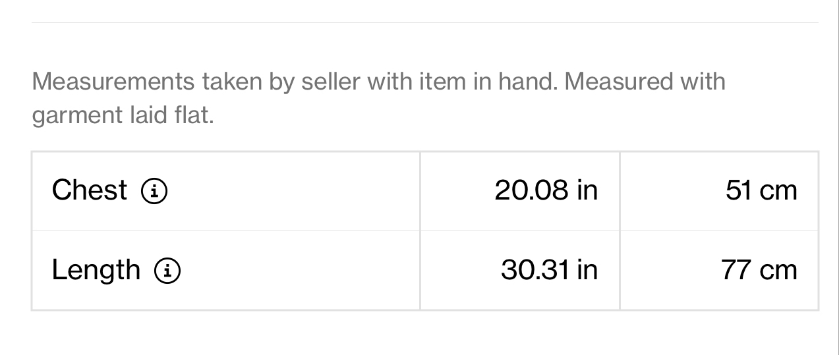Select the Length row label

point(96,270)
